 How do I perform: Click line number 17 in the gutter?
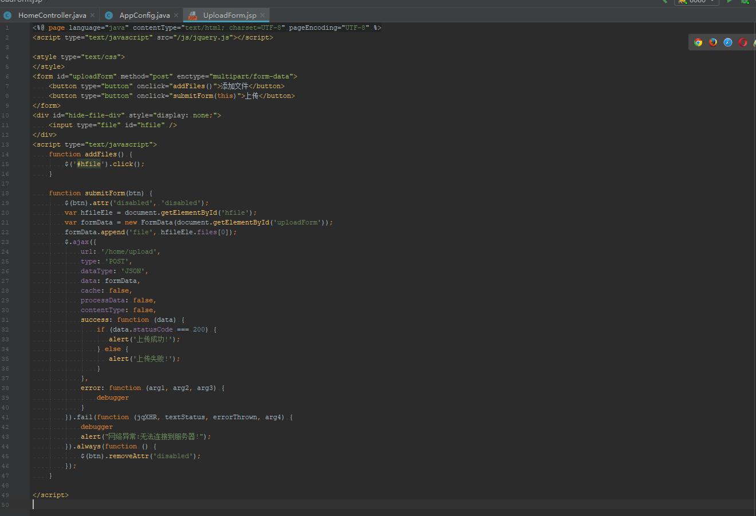6,183
